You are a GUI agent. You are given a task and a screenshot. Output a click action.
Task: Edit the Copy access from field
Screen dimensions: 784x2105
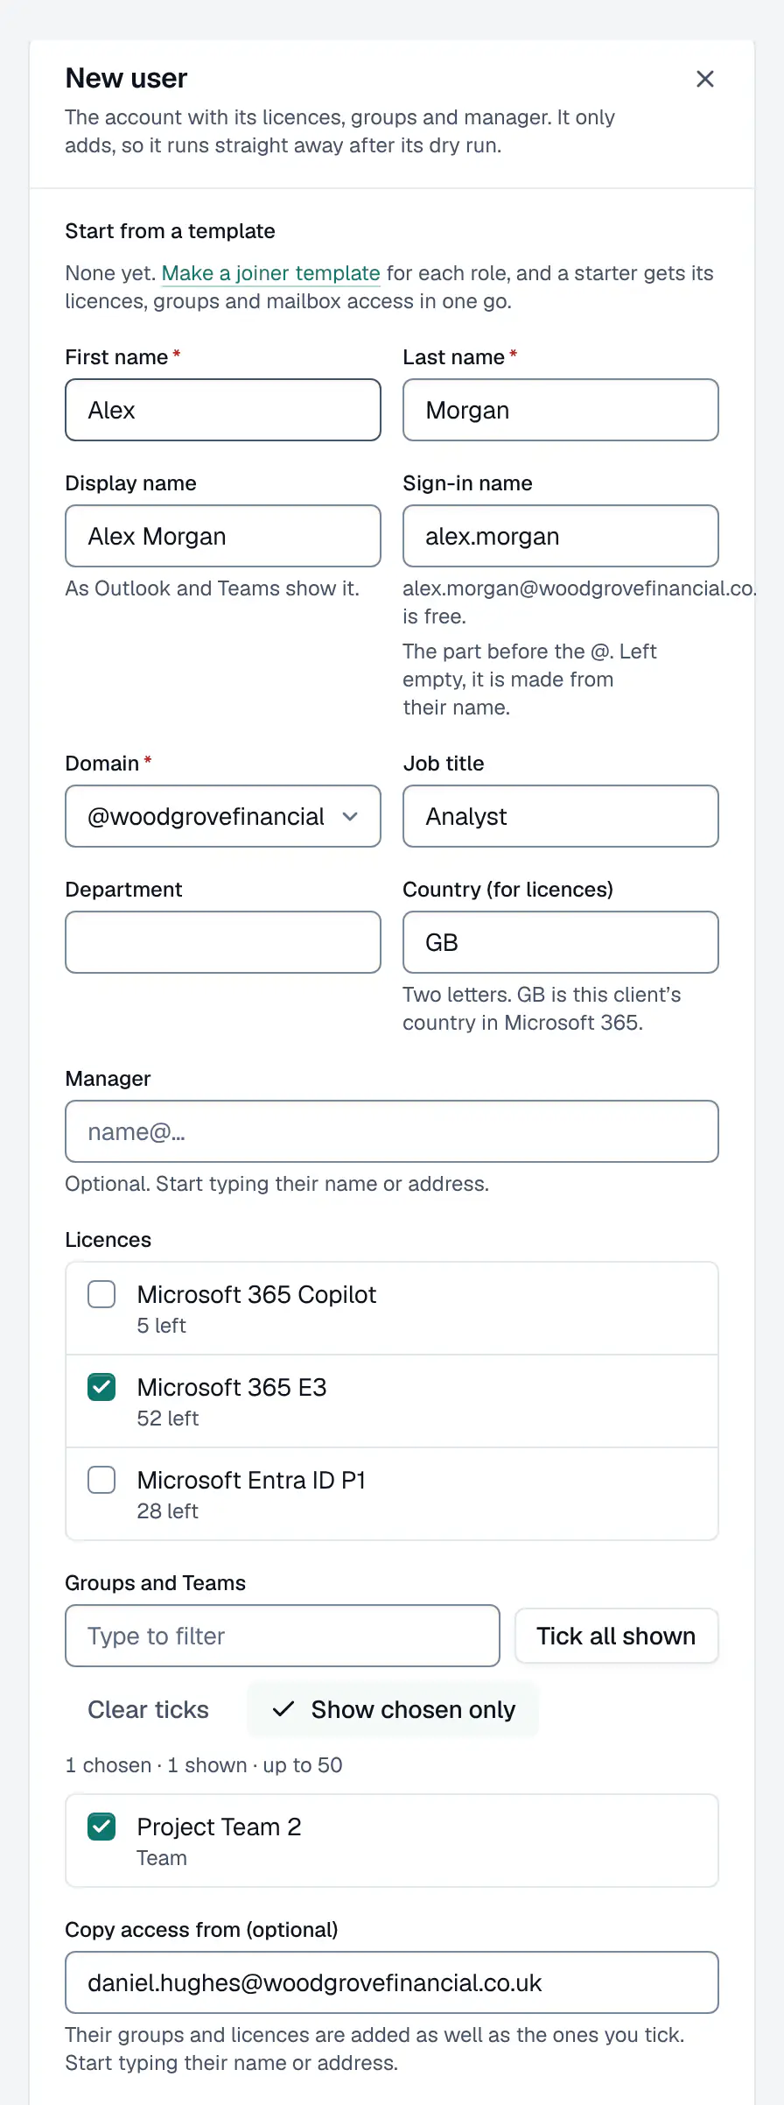click(392, 1982)
